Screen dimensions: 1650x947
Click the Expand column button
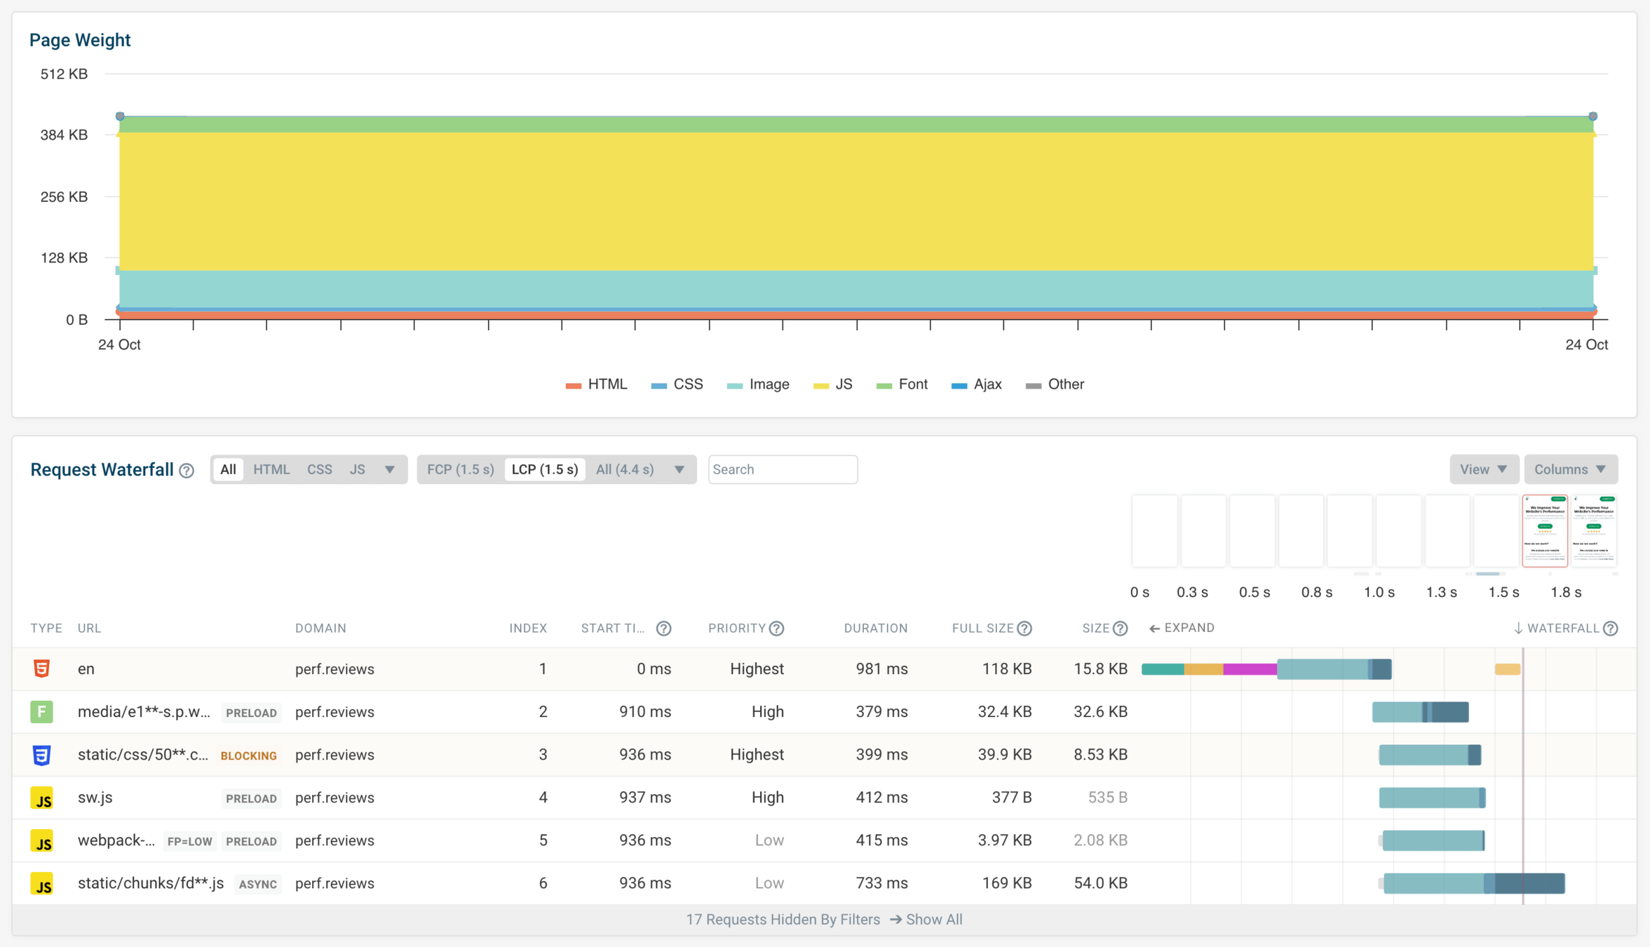point(1182,628)
